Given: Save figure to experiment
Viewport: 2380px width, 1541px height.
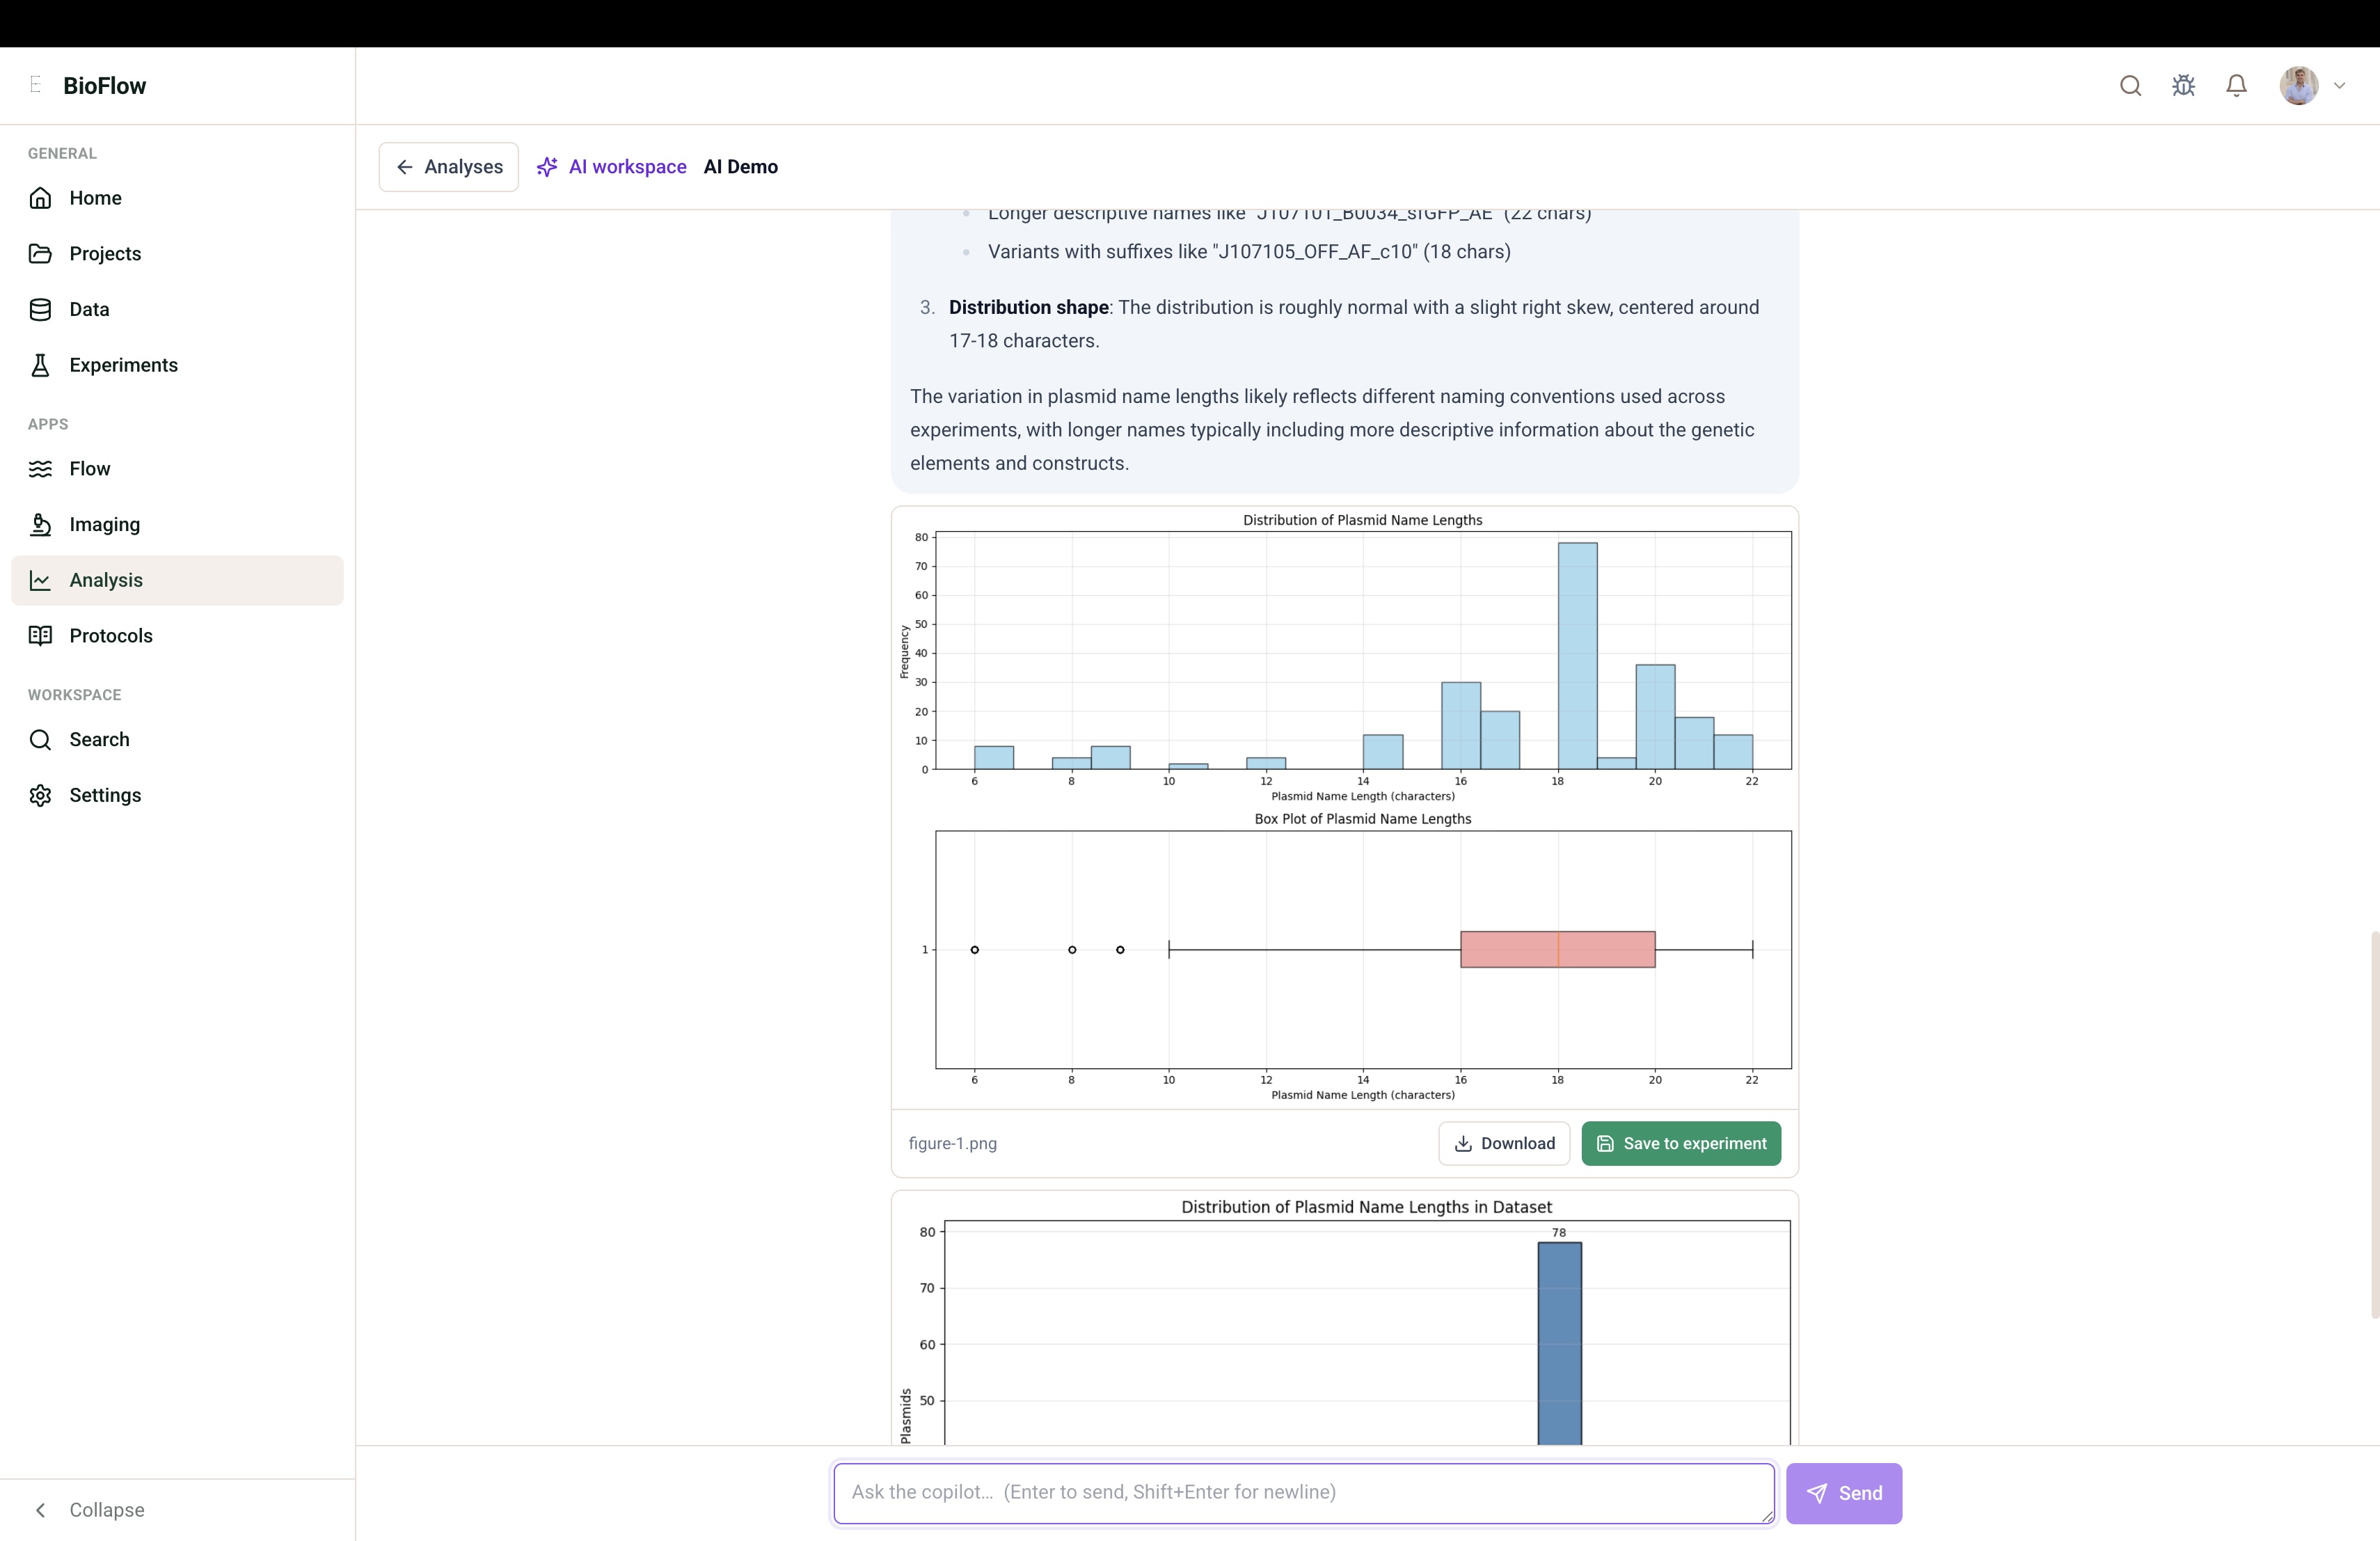Looking at the screenshot, I should point(1681,1144).
